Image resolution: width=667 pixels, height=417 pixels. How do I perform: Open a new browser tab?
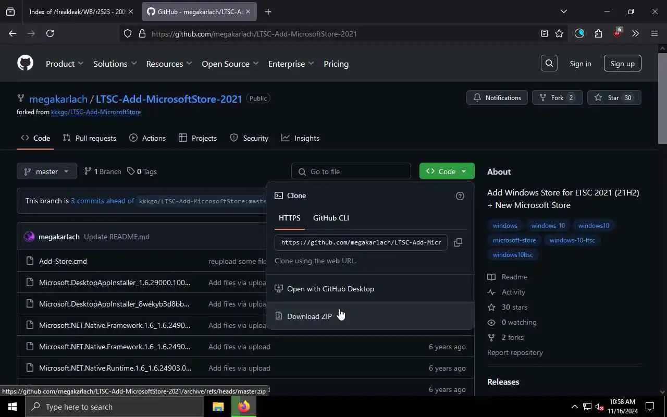tap(268, 11)
